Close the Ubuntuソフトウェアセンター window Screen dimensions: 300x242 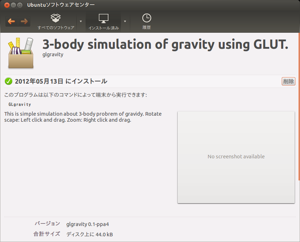pyautogui.click(x=7, y=5)
